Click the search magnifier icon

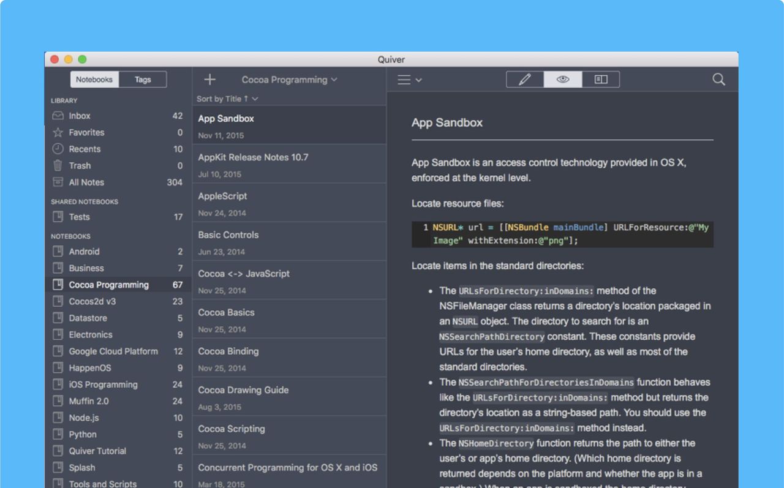(718, 80)
